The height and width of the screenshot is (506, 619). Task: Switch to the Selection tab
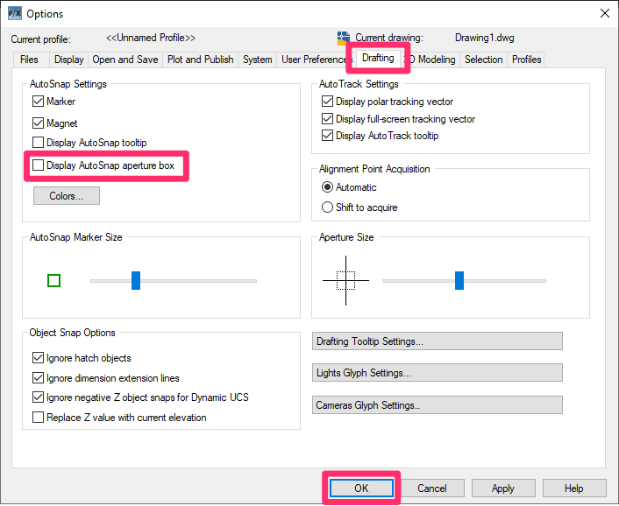483,60
